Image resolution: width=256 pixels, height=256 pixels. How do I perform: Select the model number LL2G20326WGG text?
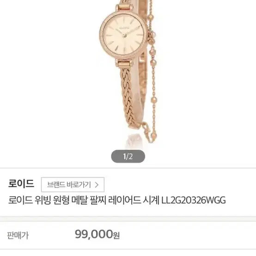(x=194, y=201)
